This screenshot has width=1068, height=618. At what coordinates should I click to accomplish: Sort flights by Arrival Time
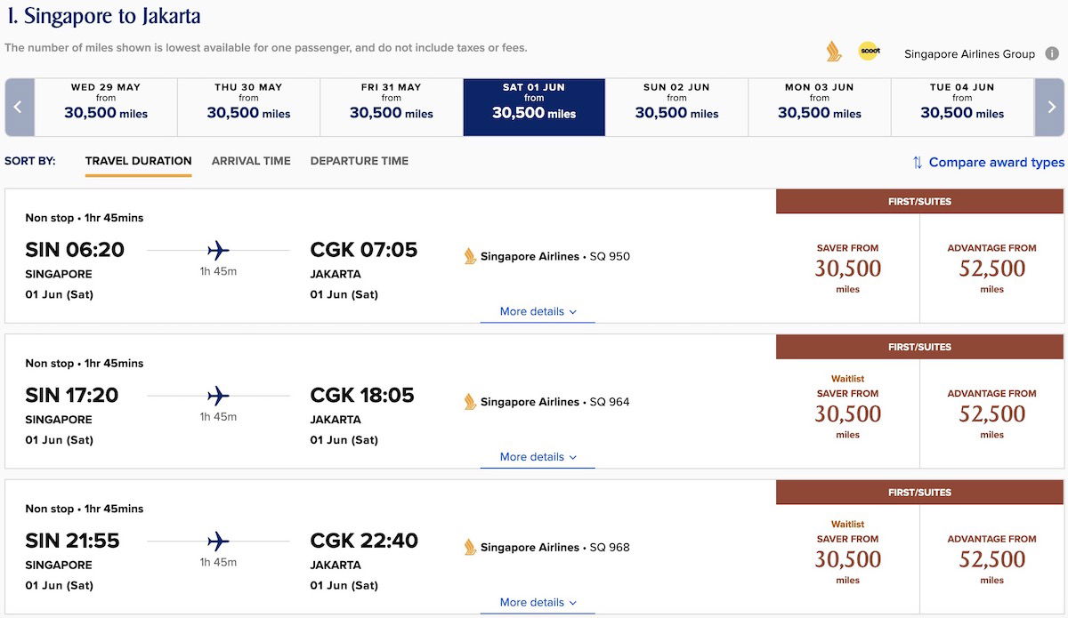click(251, 161)
